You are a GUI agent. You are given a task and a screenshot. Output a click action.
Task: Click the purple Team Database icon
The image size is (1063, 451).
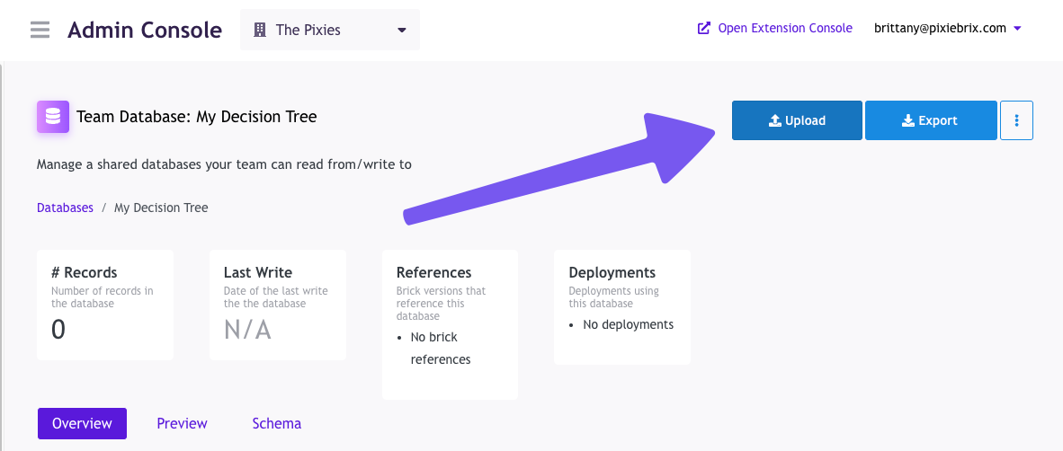[x=53, y=117]
